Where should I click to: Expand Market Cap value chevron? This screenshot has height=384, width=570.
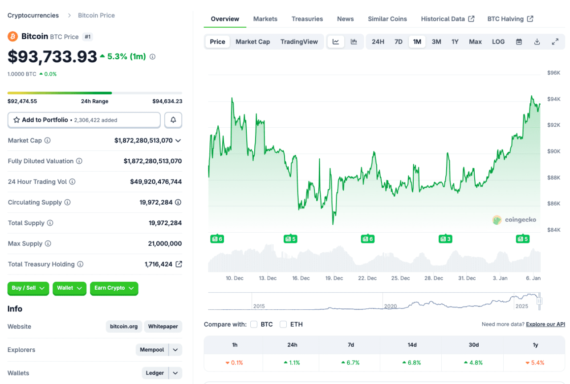coord(178,141)
